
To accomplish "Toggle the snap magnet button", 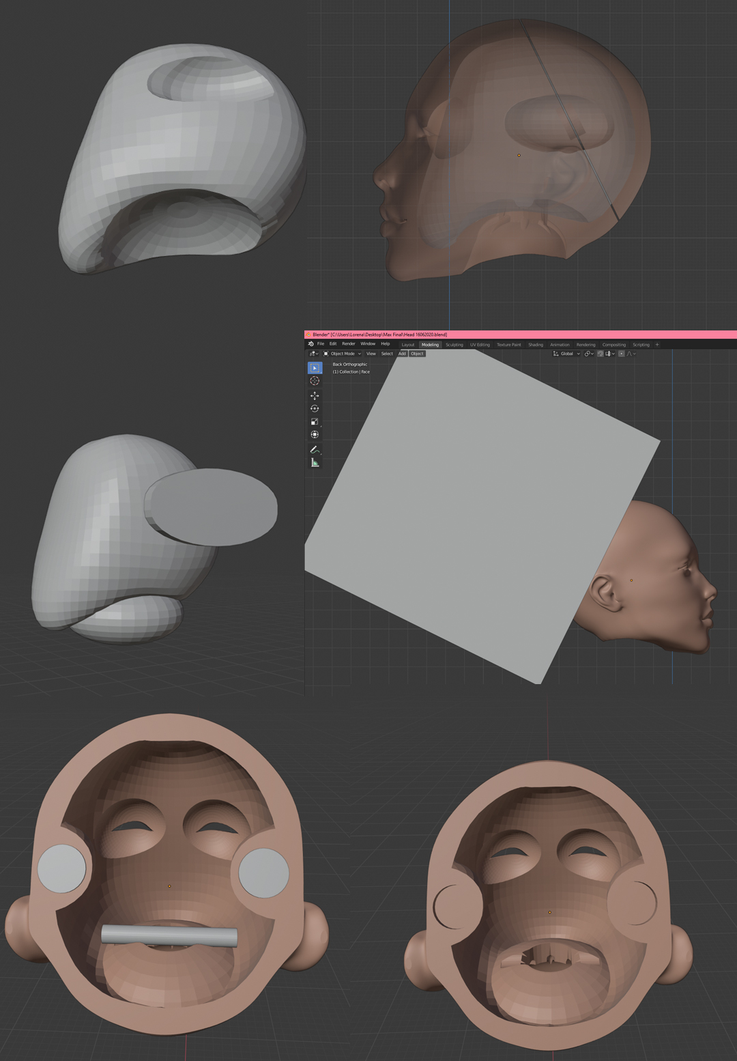I will pyautogui.click(x=601, y=354).
